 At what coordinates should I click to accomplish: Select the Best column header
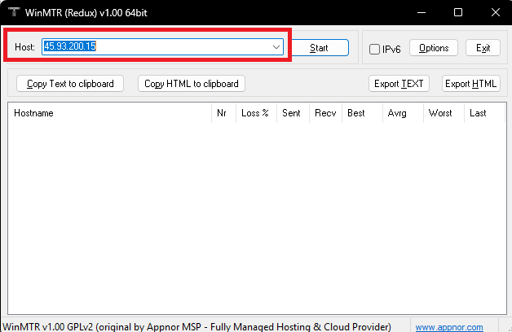pyautogui.click(x=362, y=113)
